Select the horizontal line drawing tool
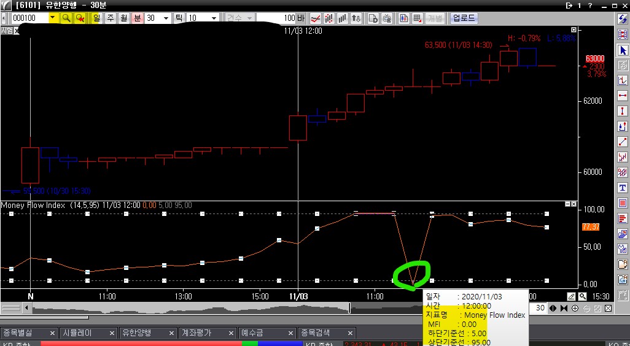The image size is (630, 346). [623, 96]
